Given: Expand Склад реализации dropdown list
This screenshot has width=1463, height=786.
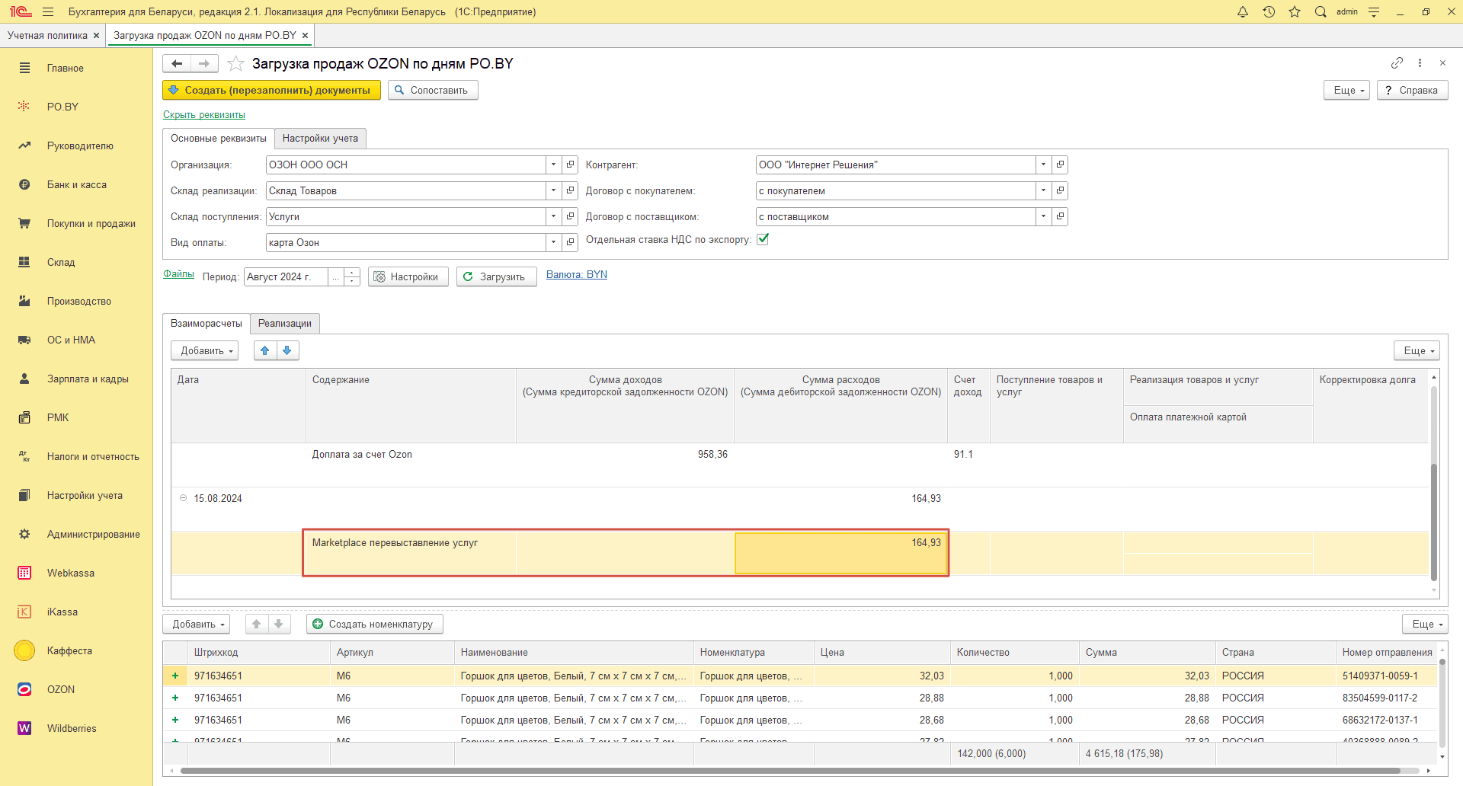Looking at the screenshot, I should (554, 190).
